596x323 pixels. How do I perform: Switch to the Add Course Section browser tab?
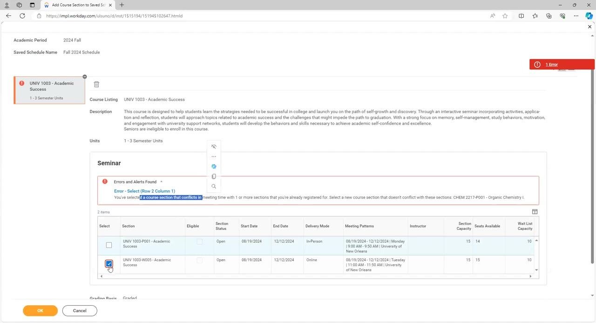pos(77,5)
